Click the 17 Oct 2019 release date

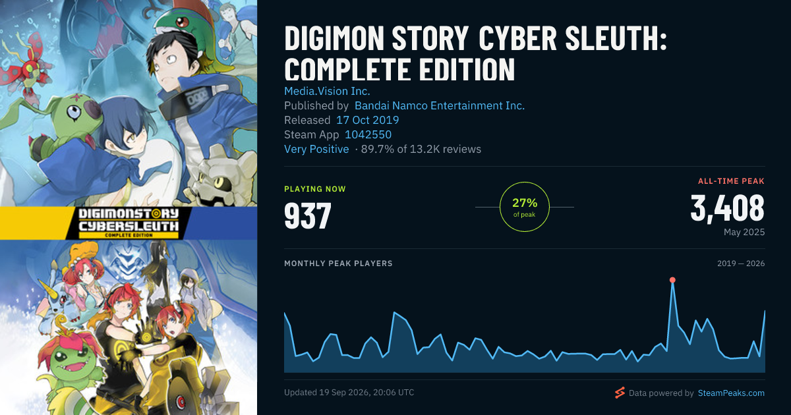367,120
